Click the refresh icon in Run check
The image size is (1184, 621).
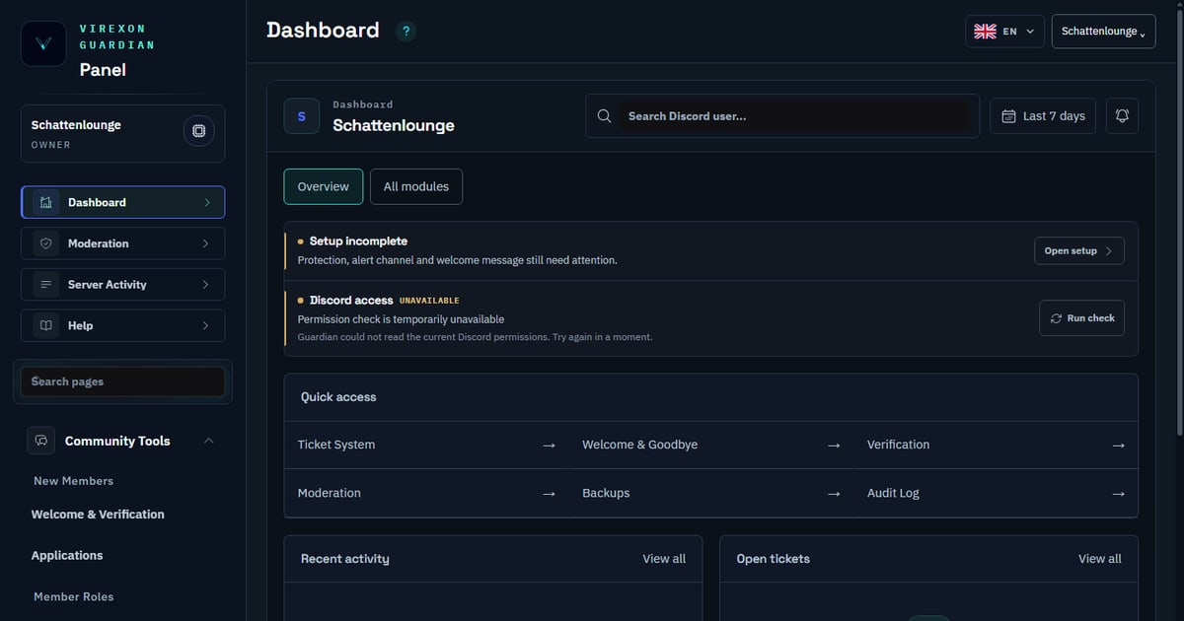(x=1056, y=318)
